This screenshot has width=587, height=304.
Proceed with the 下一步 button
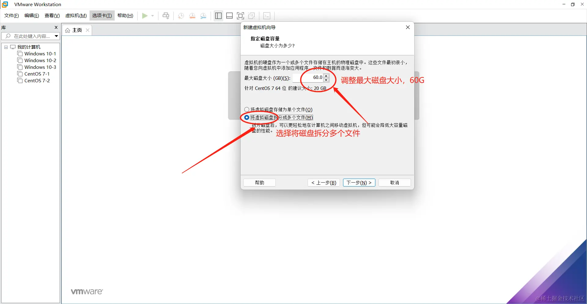pyautogui.click(x=359, y=183)
